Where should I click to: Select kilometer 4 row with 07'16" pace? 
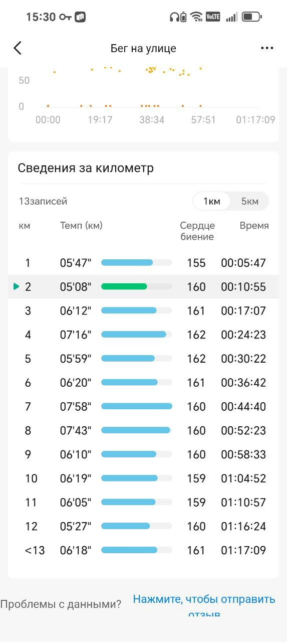click(143, 335)
